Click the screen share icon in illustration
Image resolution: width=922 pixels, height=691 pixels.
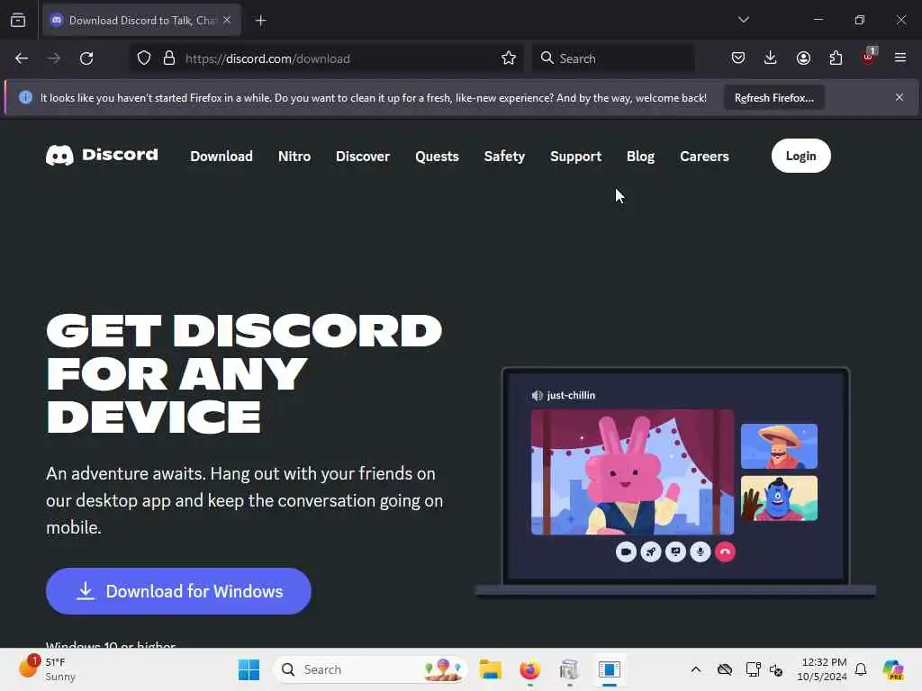click(675, 552)
